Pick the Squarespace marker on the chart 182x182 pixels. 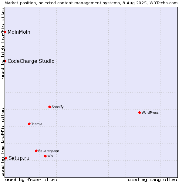coord(36,151)
